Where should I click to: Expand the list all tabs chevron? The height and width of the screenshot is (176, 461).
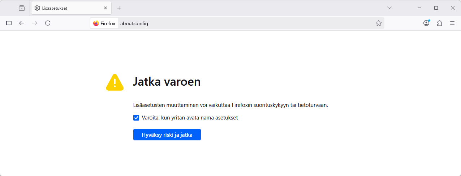click(x=389, y=8)
